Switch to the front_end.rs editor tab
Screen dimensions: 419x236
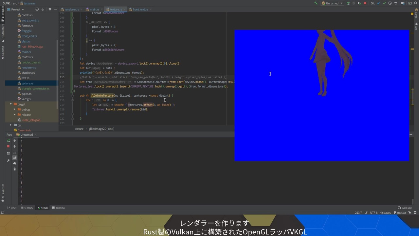point(140,10)
